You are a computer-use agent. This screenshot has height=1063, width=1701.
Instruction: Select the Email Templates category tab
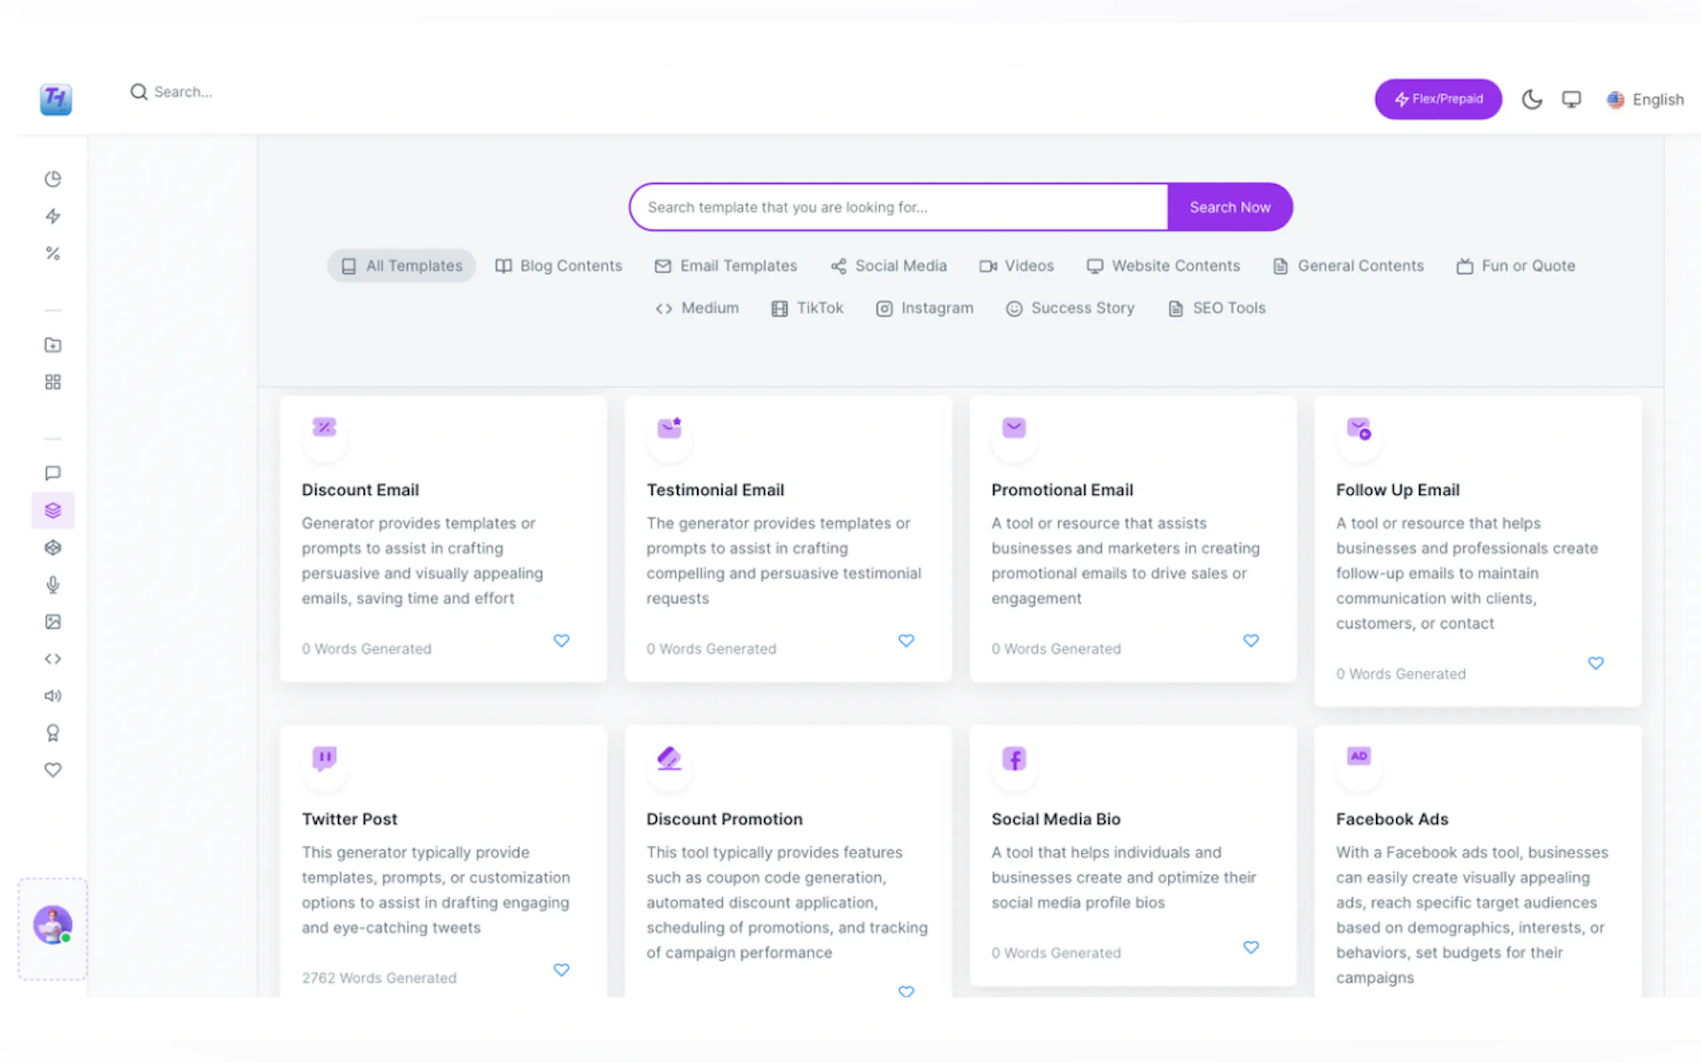726,266
